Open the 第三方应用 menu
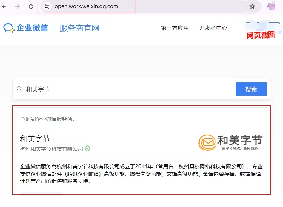 [175, 28]
